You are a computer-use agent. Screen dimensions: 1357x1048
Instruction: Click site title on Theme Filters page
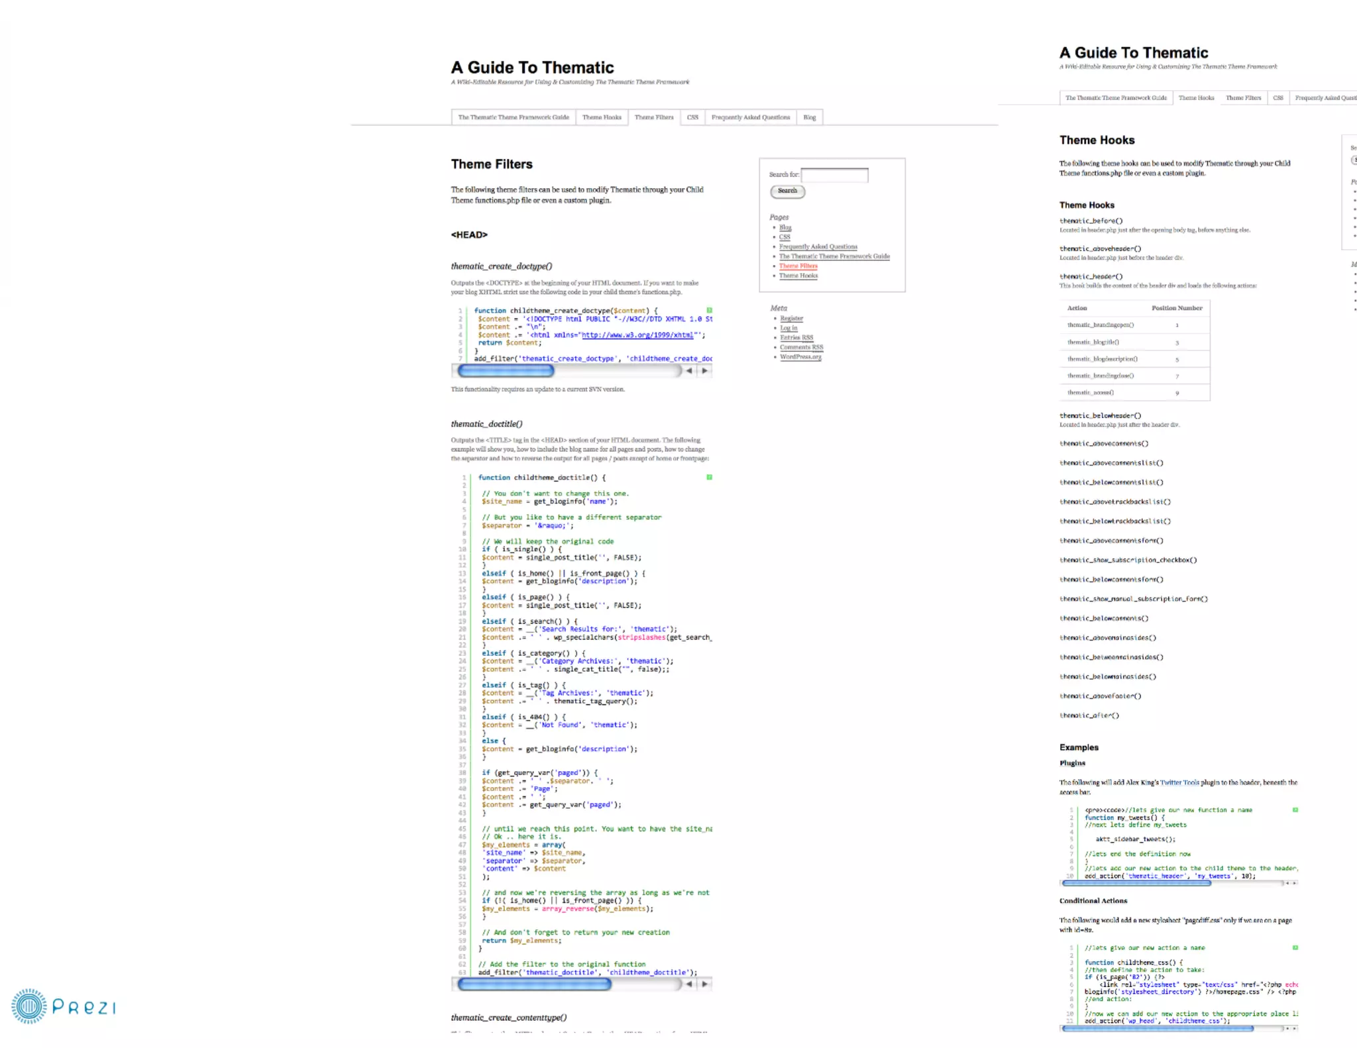(x=533, y=68)
